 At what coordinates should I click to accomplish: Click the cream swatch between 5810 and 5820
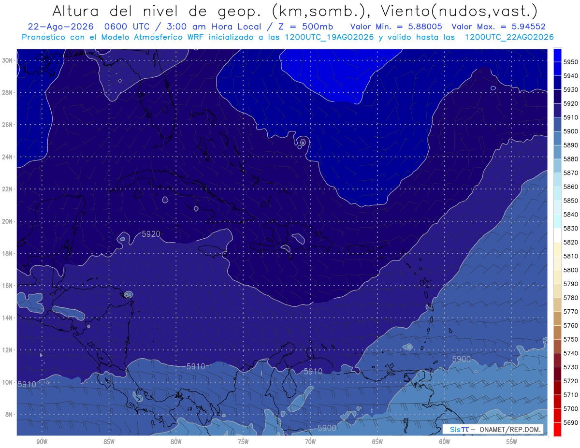point(557,249)
